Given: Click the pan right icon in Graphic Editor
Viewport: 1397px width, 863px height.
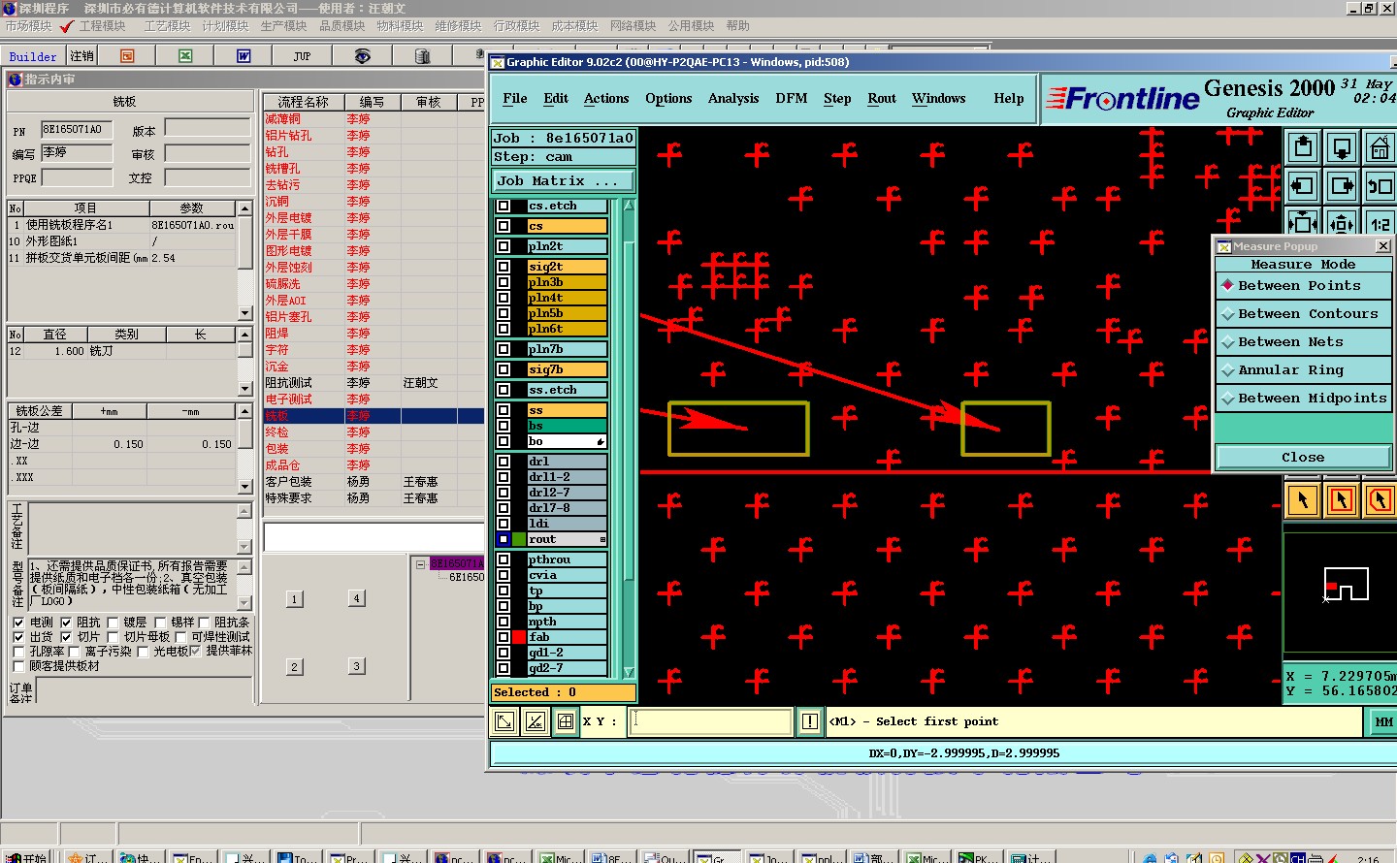Looking at the screenshot, I should [1342, 185].
